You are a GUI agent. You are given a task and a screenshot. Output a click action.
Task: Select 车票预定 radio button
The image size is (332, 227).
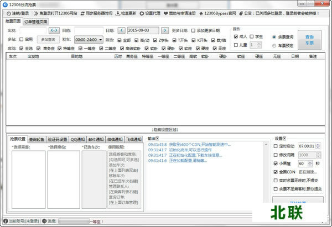[274, 46]
